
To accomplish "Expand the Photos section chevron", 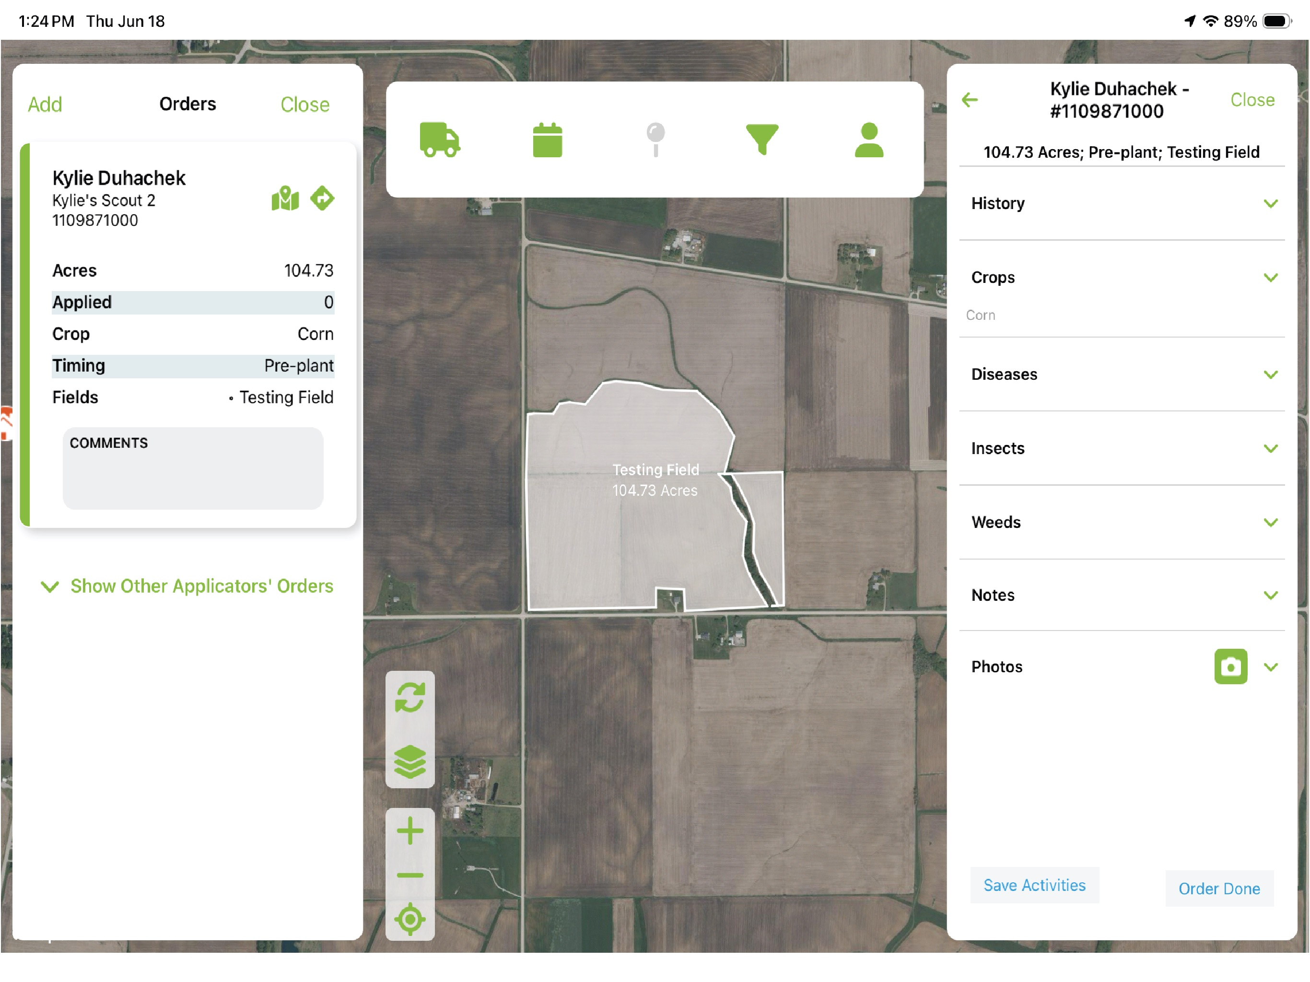I will tap(1271, 667).
